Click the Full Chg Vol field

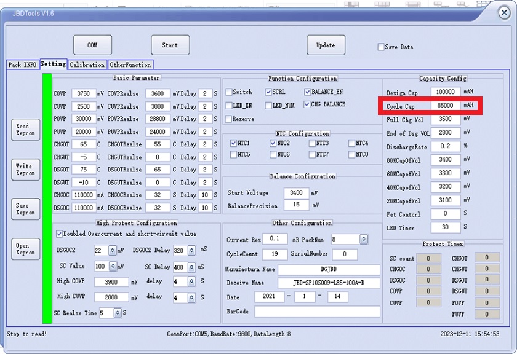click(446, 119)
